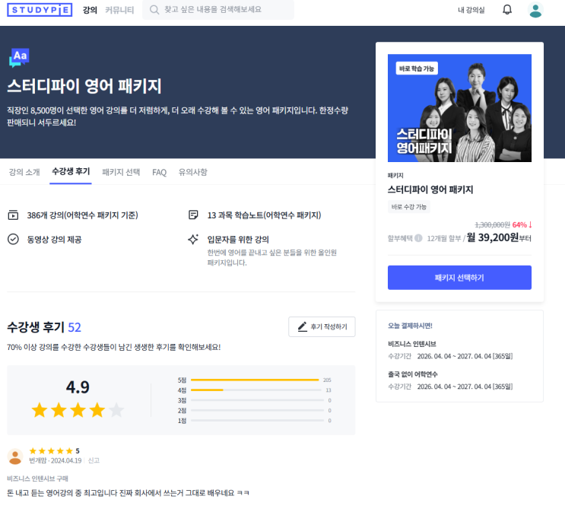Viewport: 565px width, 506px height.
Task: Click 13 과목 학습노트 text
Action: coord(264,215)
